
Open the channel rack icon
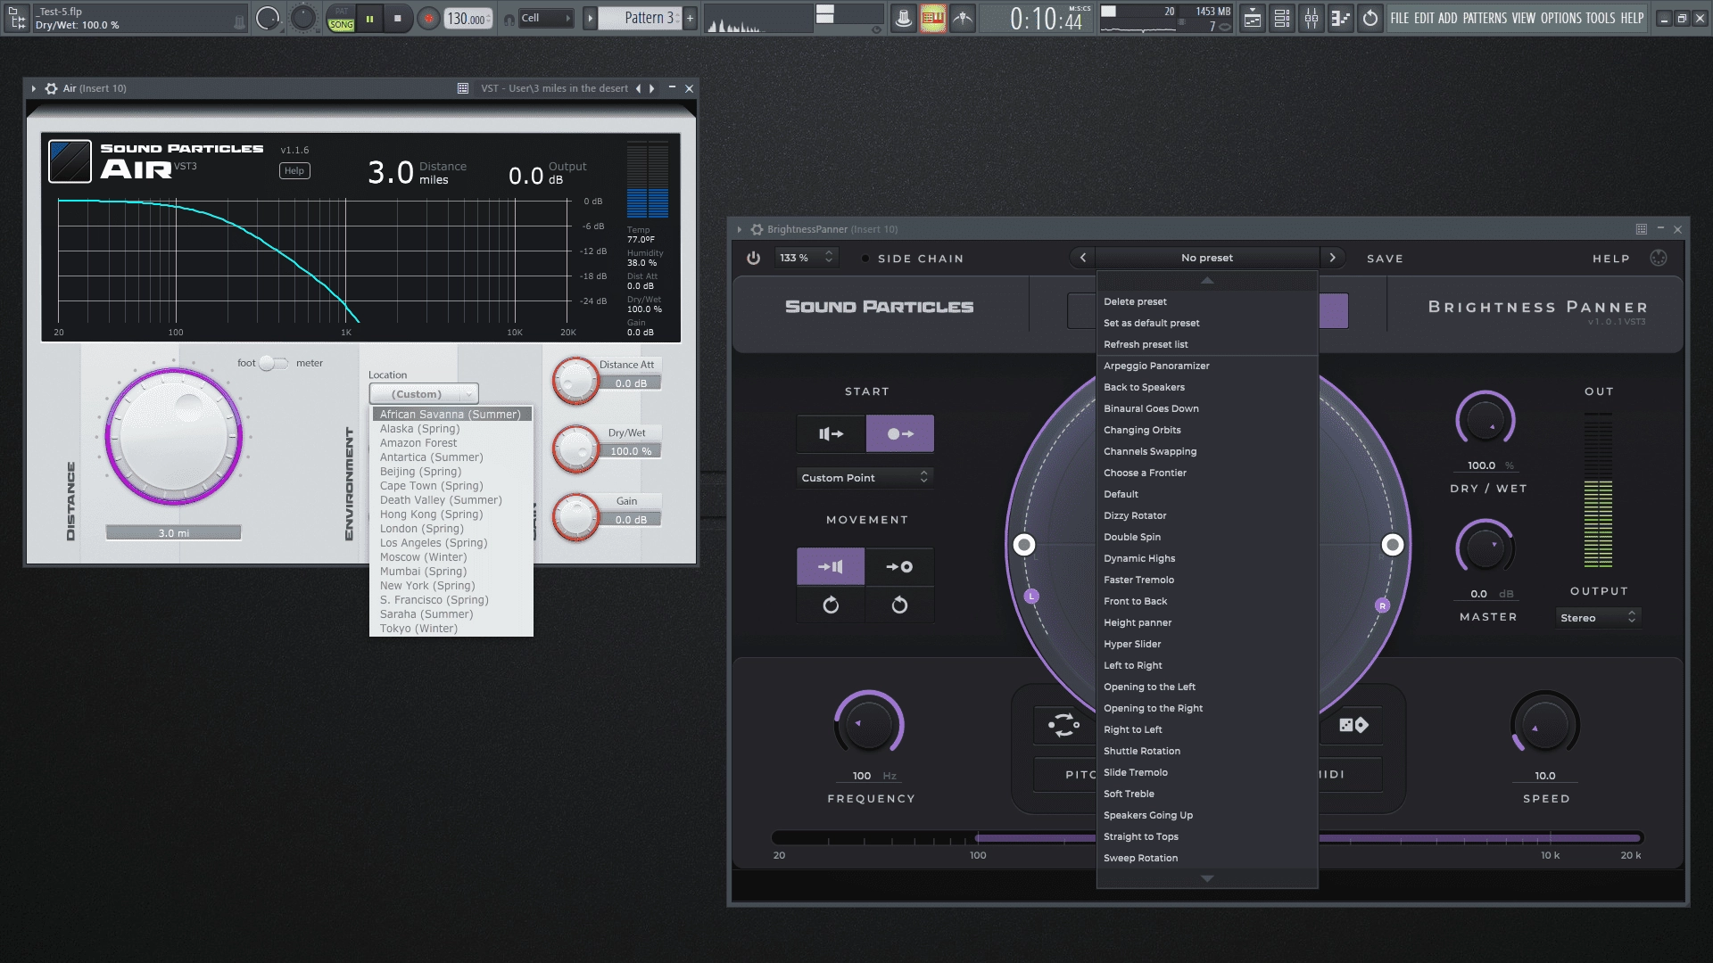(x=1282, y=18)
